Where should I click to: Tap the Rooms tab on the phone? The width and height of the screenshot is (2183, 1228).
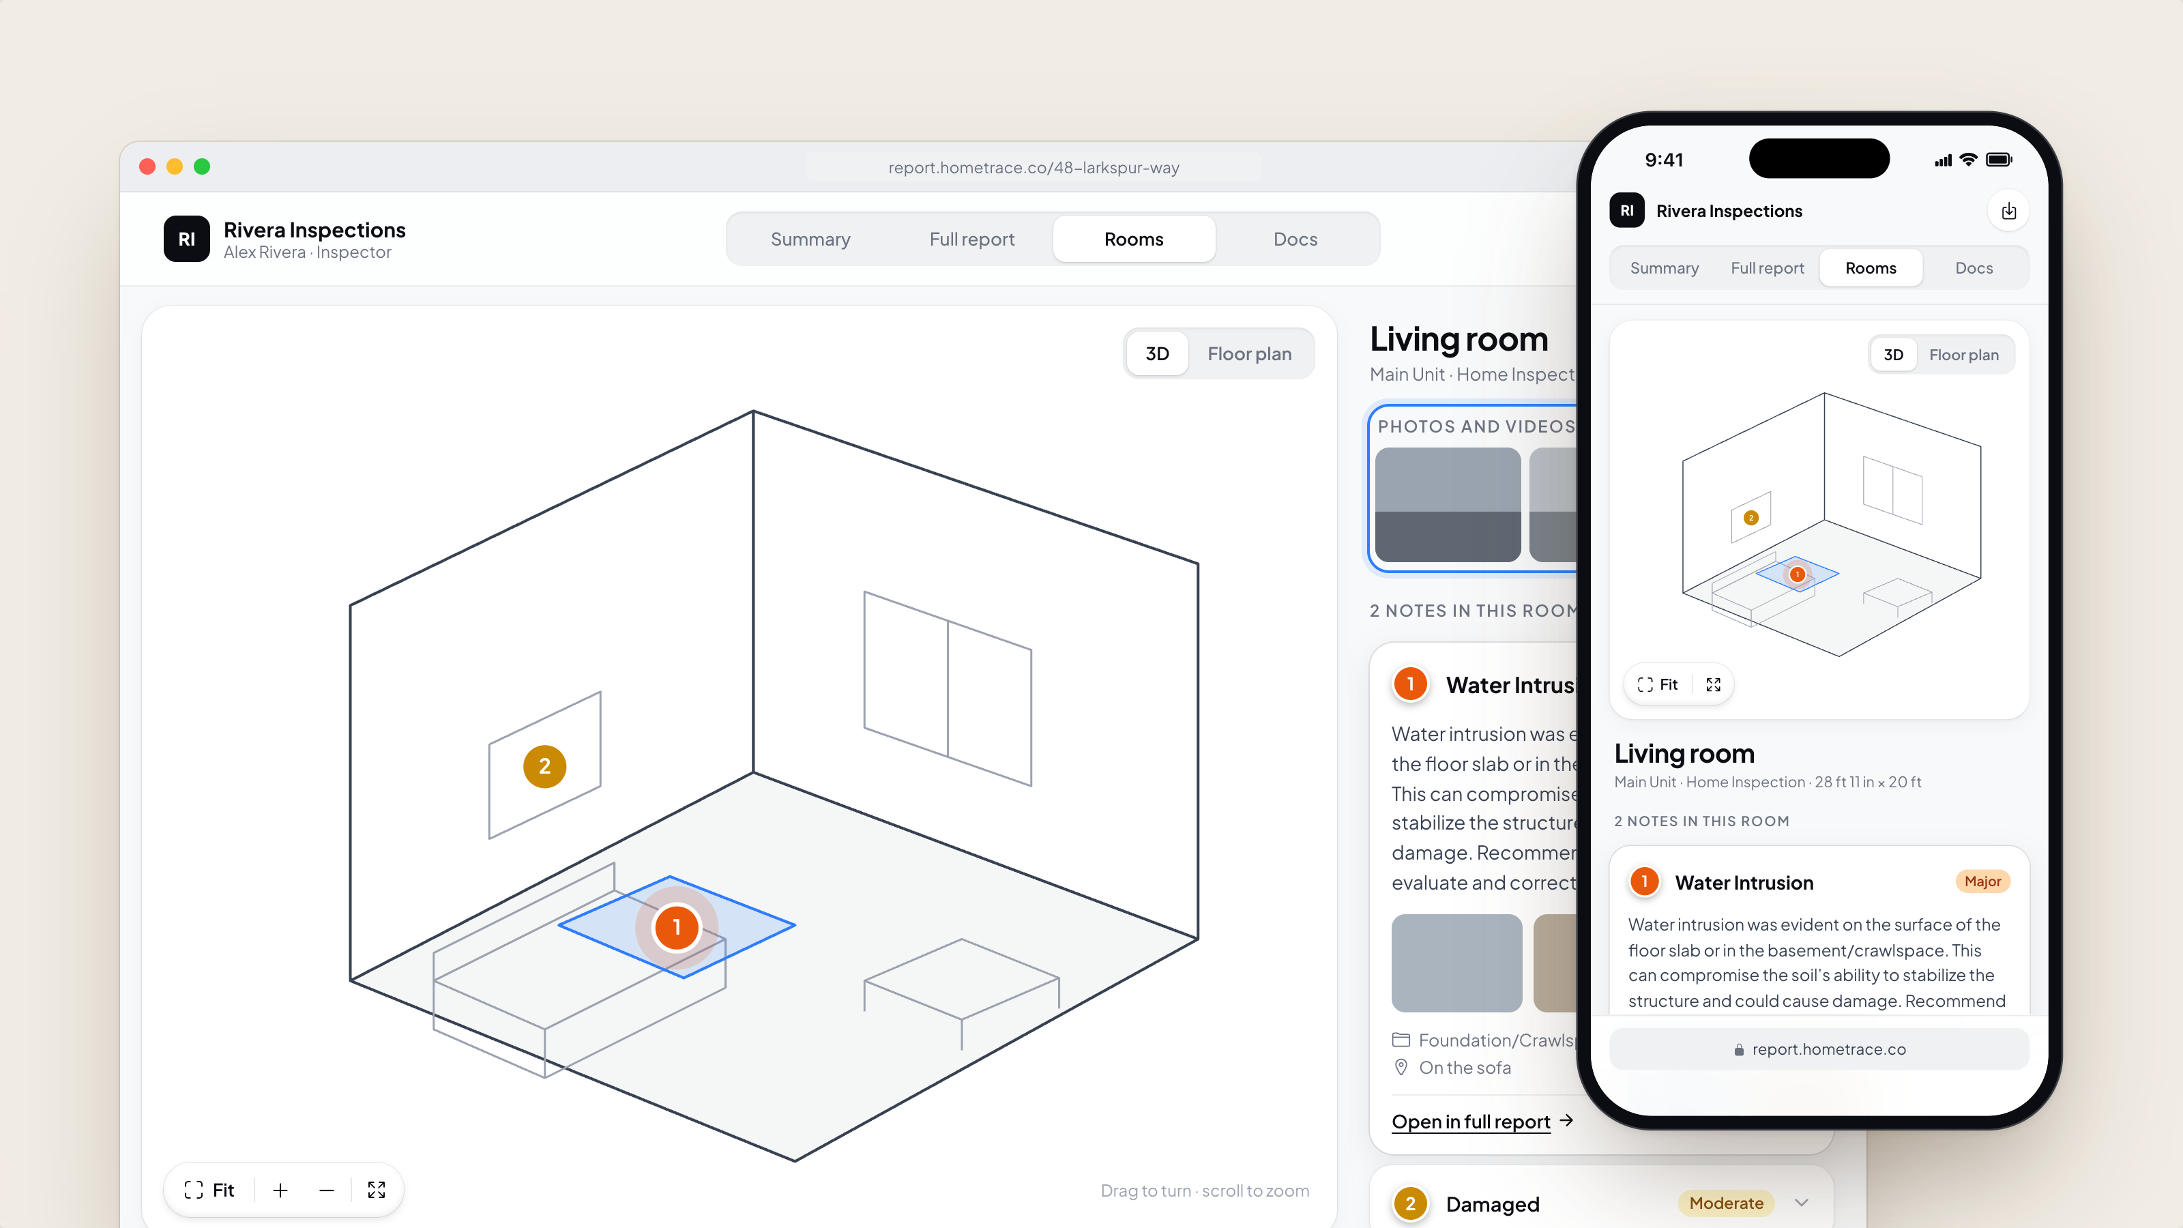click(1871, 268)
